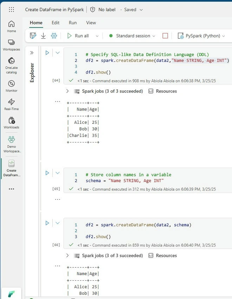Image resolution: width=232 pixels, height=299 pixels.
Task: Click the Fabric logo at sidebar bottom
Action: [12, 294]
